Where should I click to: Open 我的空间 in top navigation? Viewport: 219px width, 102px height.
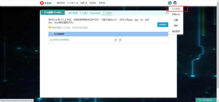point(61,3)
